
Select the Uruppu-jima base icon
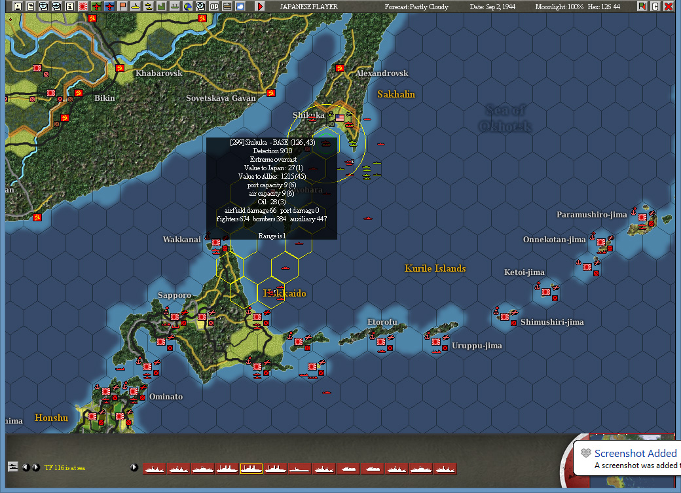[436, 341]
